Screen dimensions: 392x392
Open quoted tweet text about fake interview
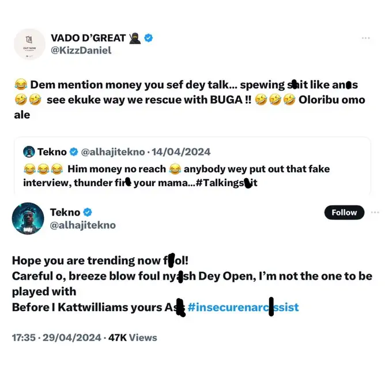(176, 176)
